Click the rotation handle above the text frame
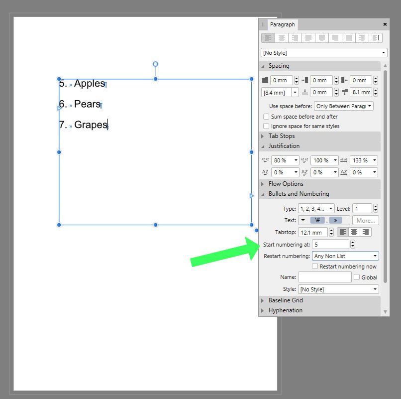 (155, 64)
